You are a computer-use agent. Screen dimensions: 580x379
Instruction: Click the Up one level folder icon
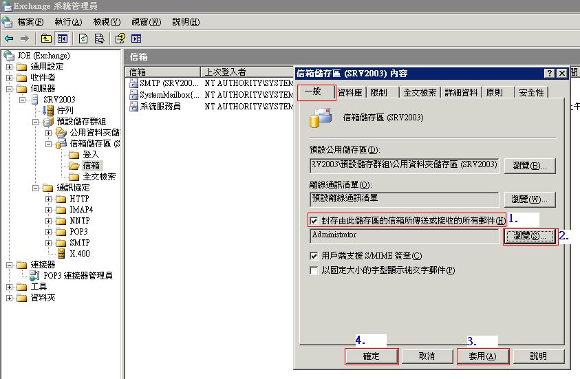pos(46,39)
